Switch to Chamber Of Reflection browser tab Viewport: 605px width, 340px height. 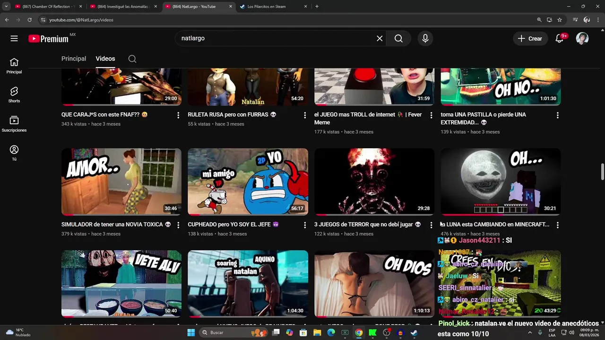point(49,7)
